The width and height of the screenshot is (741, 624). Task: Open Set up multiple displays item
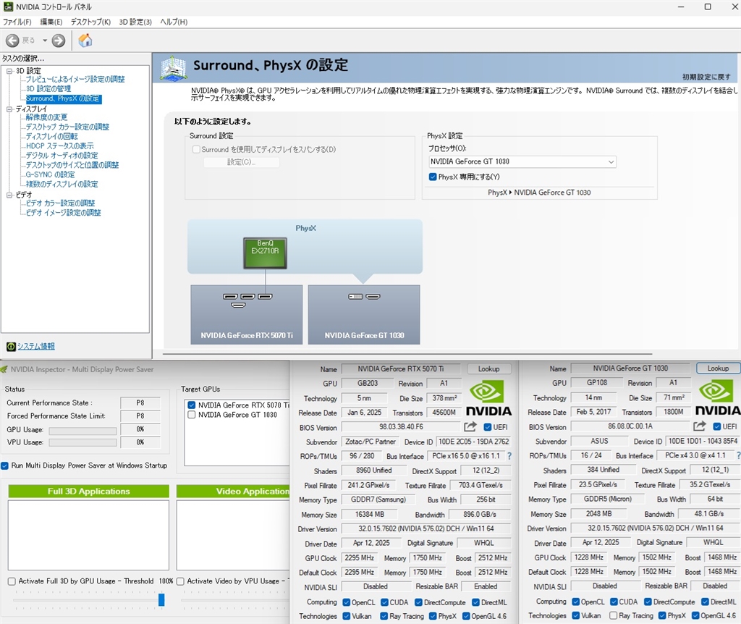click(62, 184)
